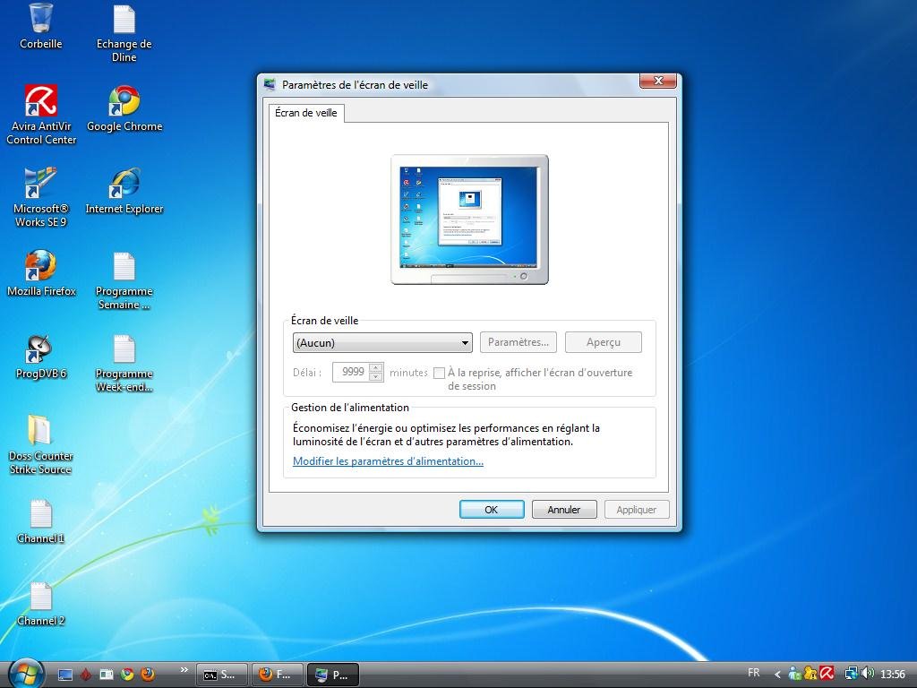Viewport: 917px width, 688px height.
Task: Open the ProgDVB 6 desktop icon
Action: tap(40, 349)
